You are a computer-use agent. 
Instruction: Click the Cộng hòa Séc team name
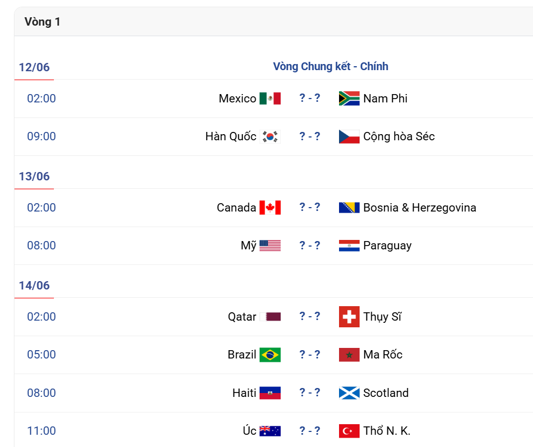[x=399, y=136]
